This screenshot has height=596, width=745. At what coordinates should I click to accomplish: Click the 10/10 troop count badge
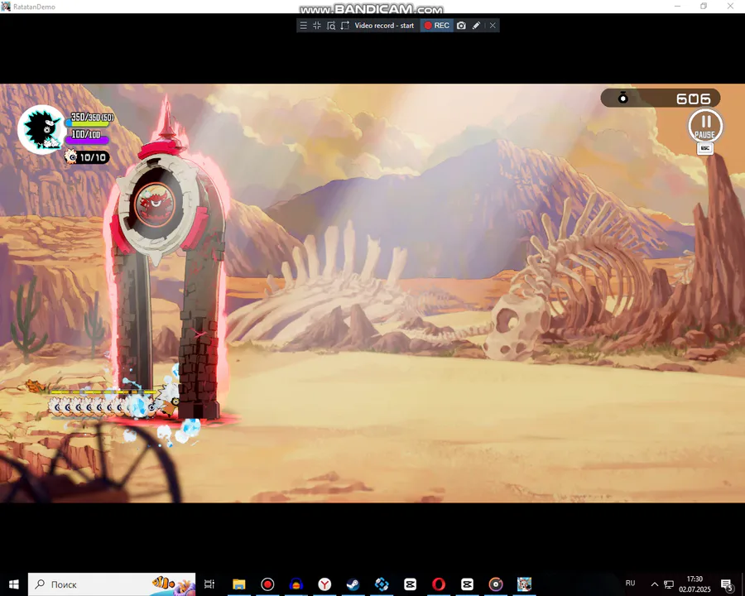tap(87, 157)
